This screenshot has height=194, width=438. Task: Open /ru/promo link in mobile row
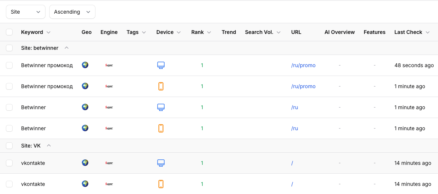303,86
